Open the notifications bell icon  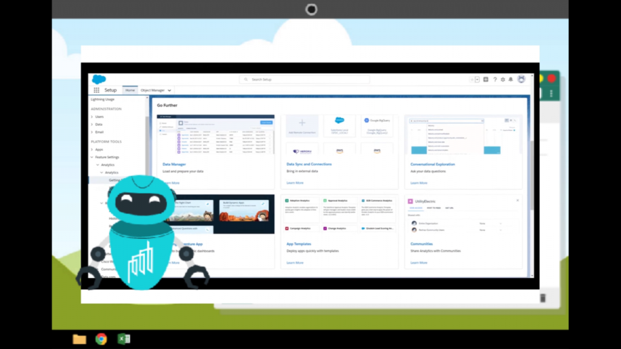click(511, 79)
